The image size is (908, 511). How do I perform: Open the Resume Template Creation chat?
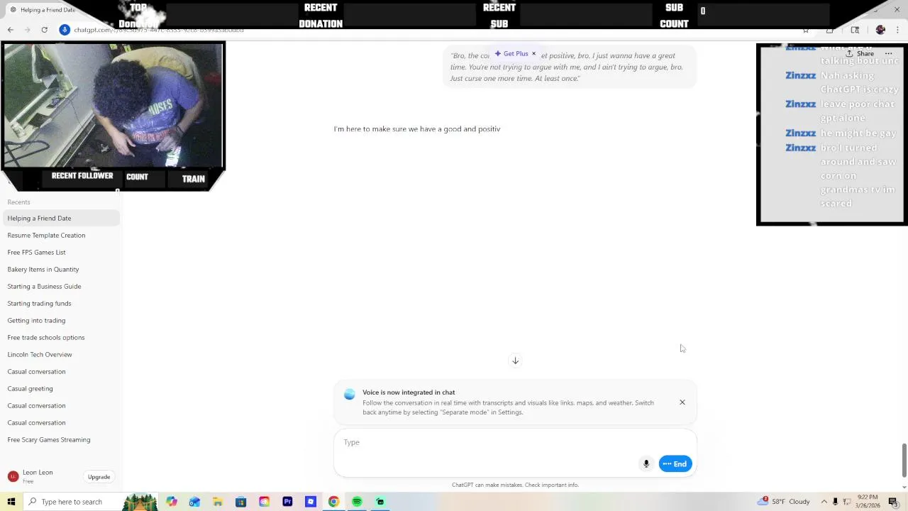pos(61,236)
